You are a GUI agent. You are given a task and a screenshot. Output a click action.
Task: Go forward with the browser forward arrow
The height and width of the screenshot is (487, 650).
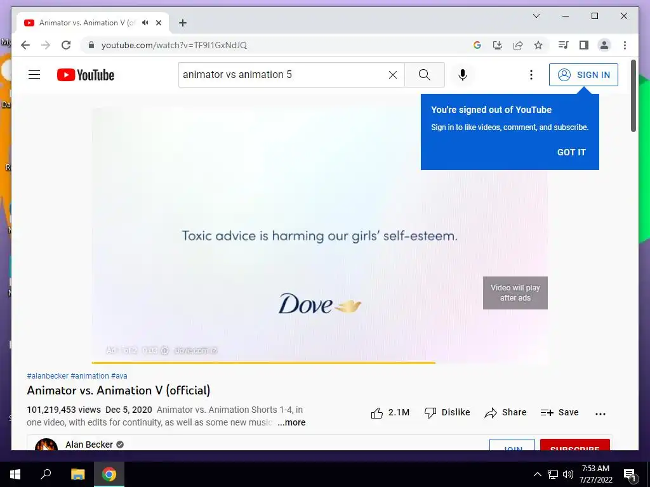pyautogui.click(x=46, y=45)
